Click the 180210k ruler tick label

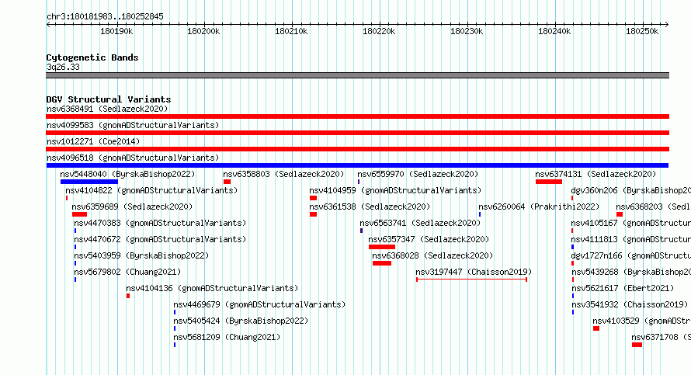click(x=291, y=31)
